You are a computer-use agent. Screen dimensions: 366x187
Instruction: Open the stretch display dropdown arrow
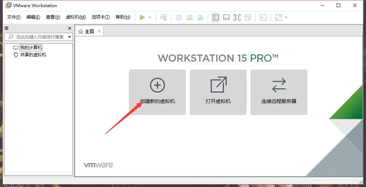[x=286, y=17]
